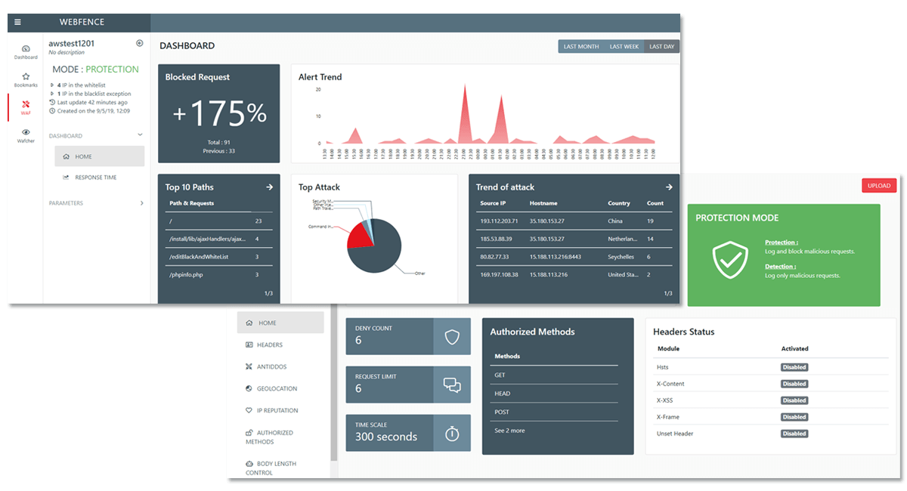907x491 pixels.
Task: Open the hamburger menu in the WEBFENCE header
Action: click(x=17, y=23)
